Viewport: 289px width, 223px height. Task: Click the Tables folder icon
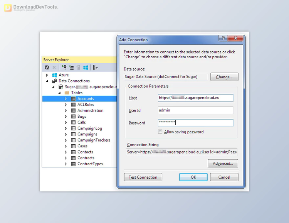point(67,93)
